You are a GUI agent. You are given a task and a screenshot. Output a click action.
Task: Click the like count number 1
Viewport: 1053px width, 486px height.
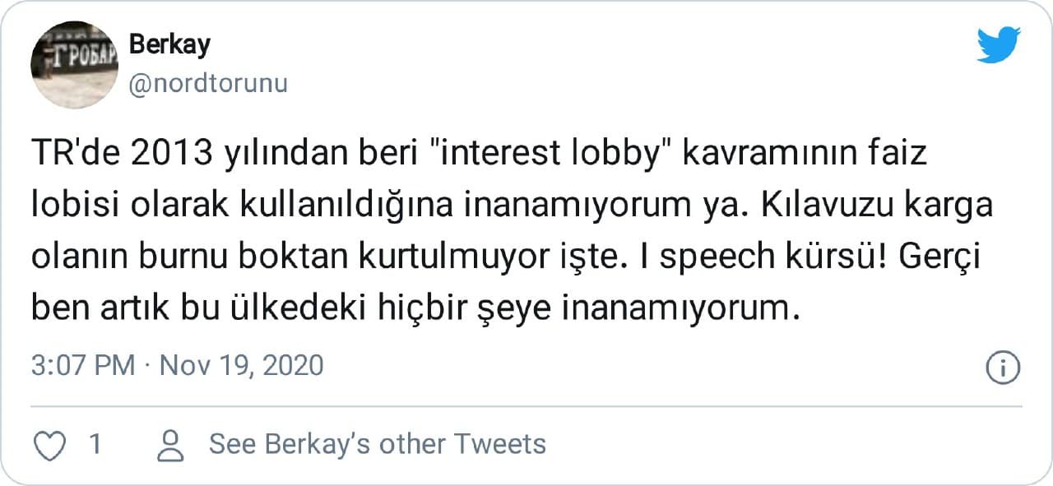point(95,445)
